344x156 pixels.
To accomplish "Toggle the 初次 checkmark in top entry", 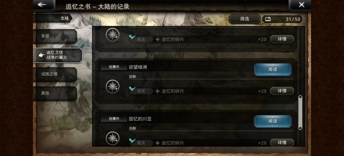I will (132, 37).
